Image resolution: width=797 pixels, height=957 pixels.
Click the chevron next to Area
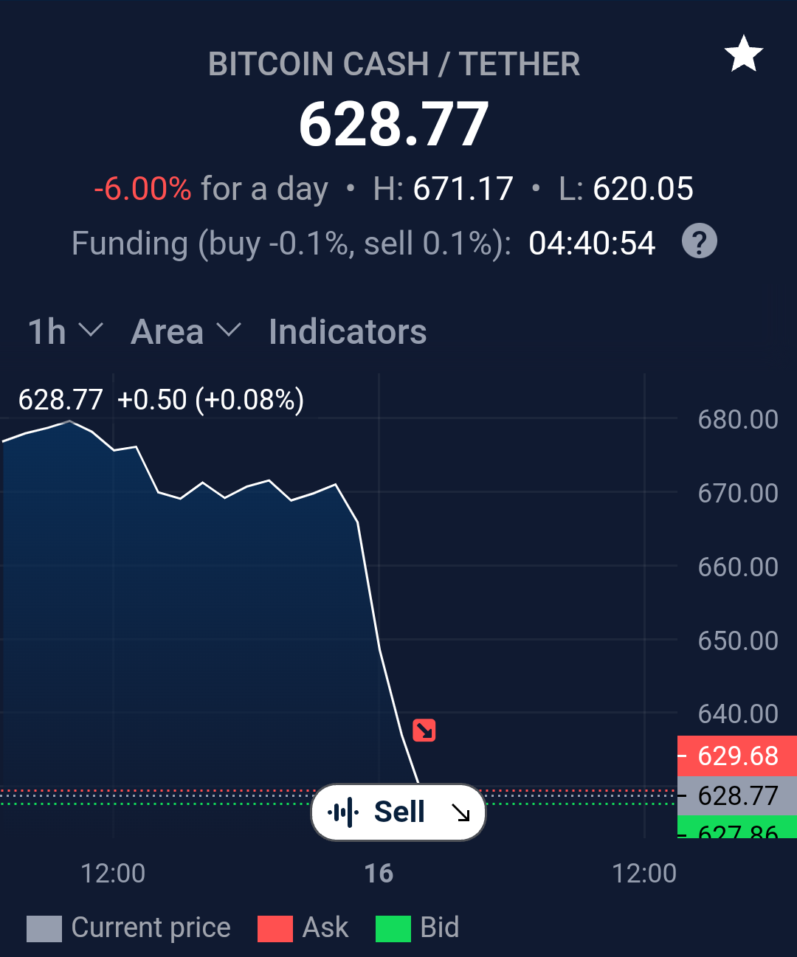[229, 330]
